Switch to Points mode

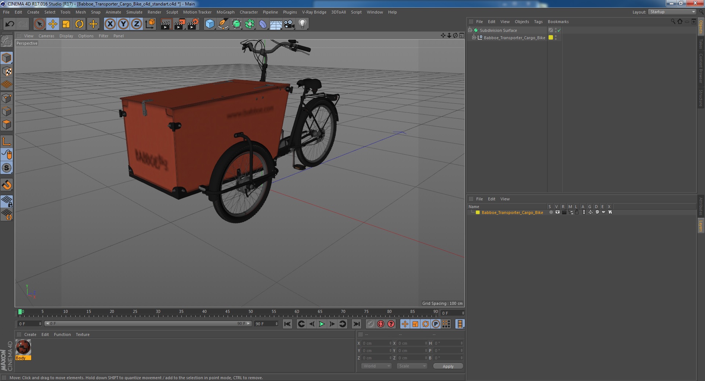[x=7, y=98]
